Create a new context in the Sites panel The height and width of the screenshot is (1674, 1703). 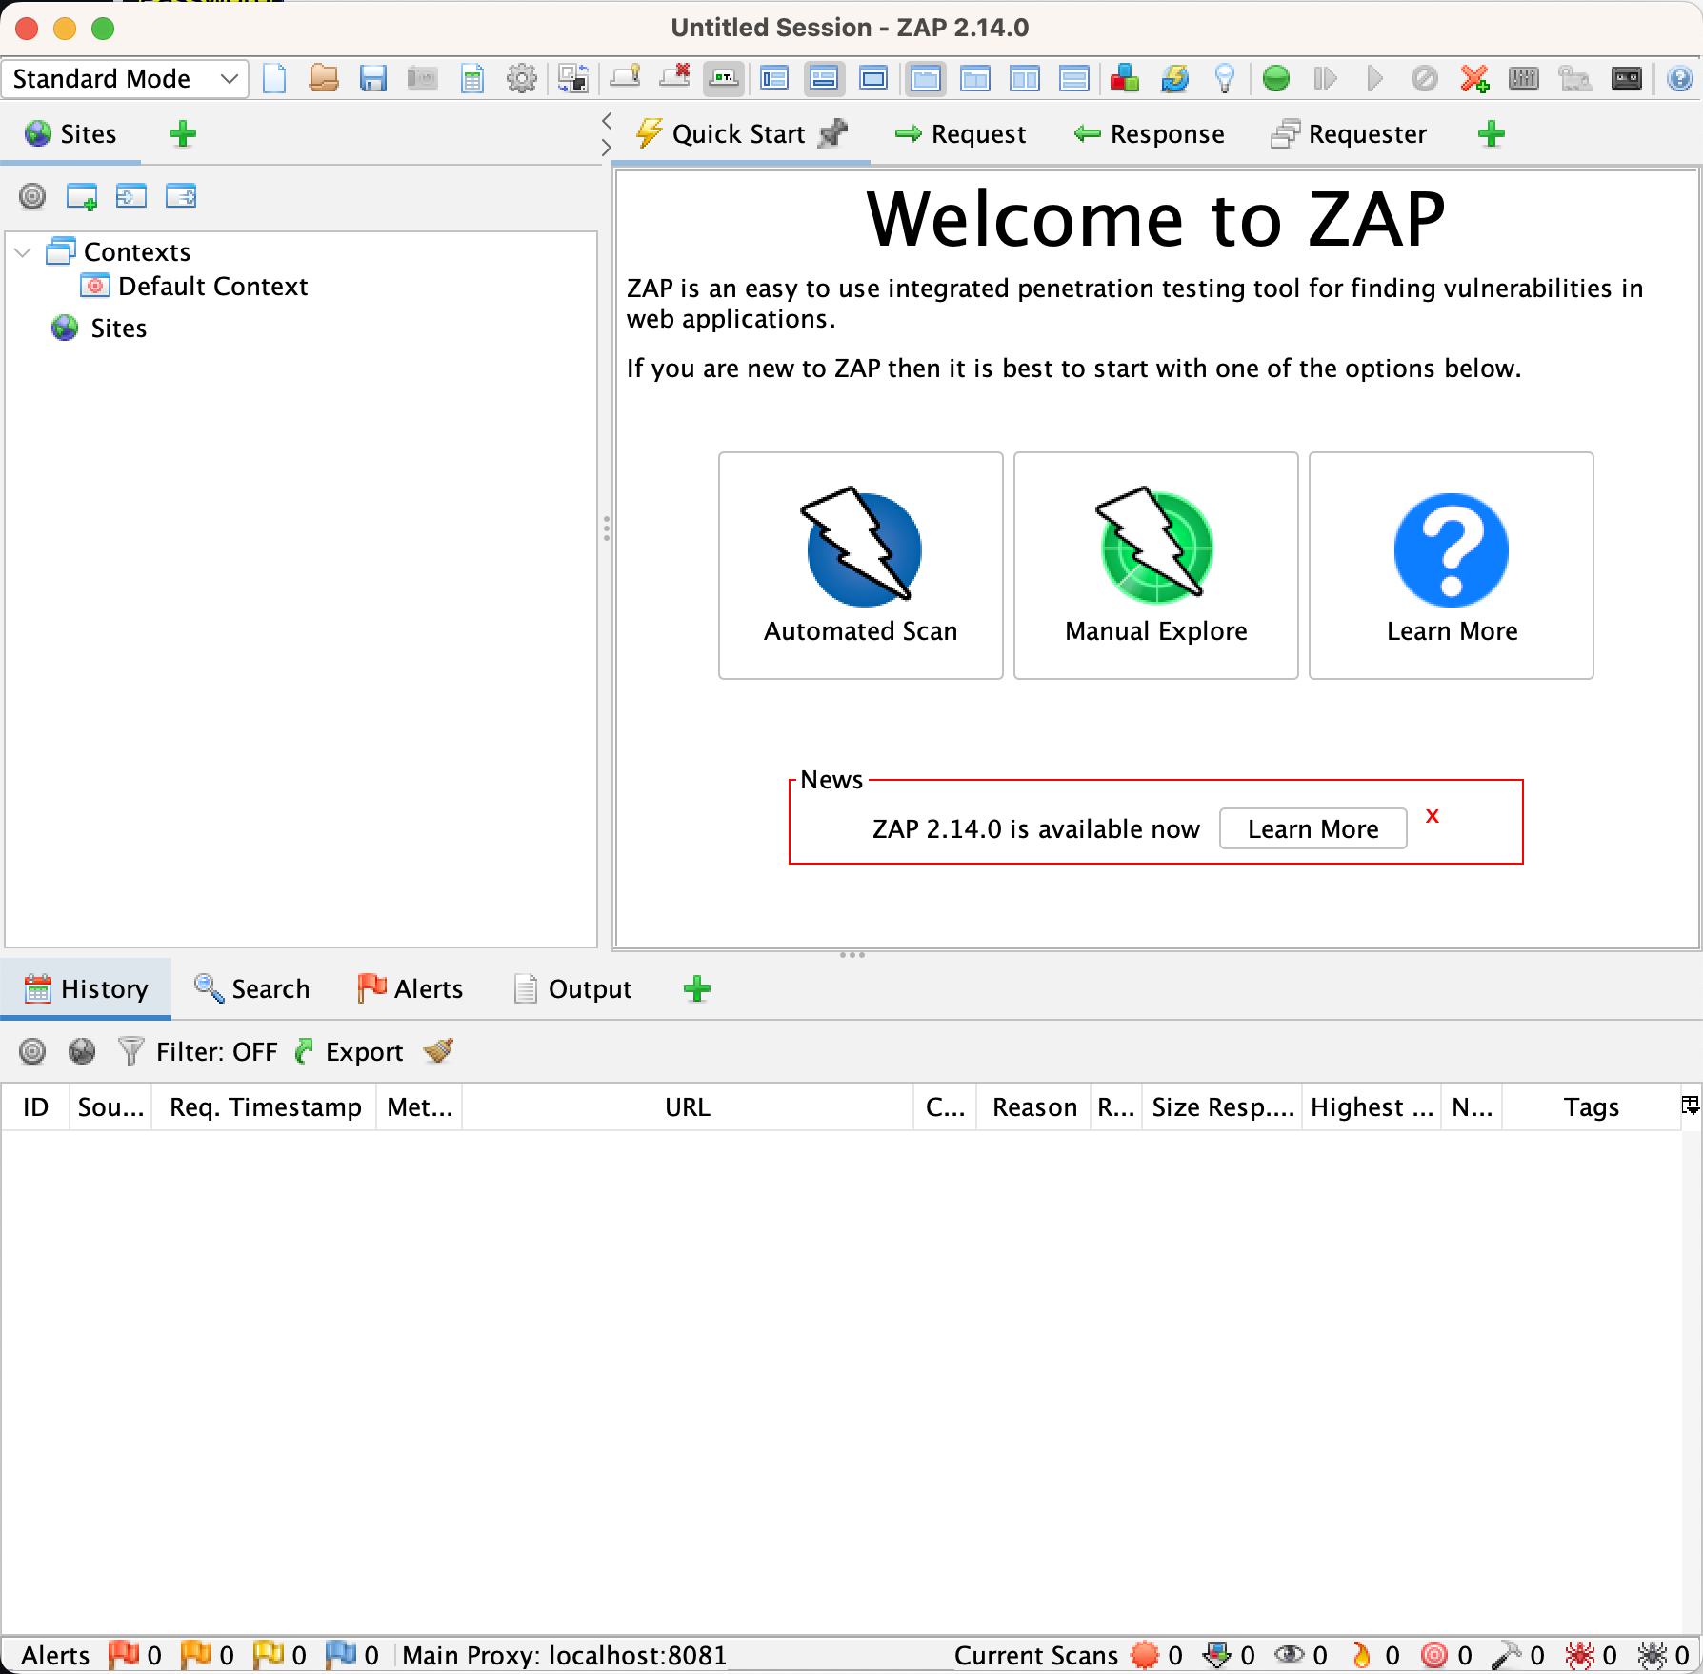(x=84, y=197)
